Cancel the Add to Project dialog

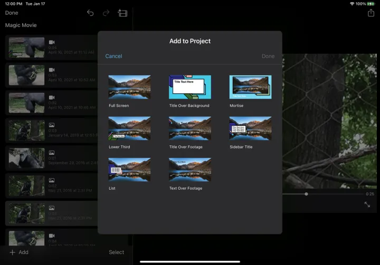[113, 56]
